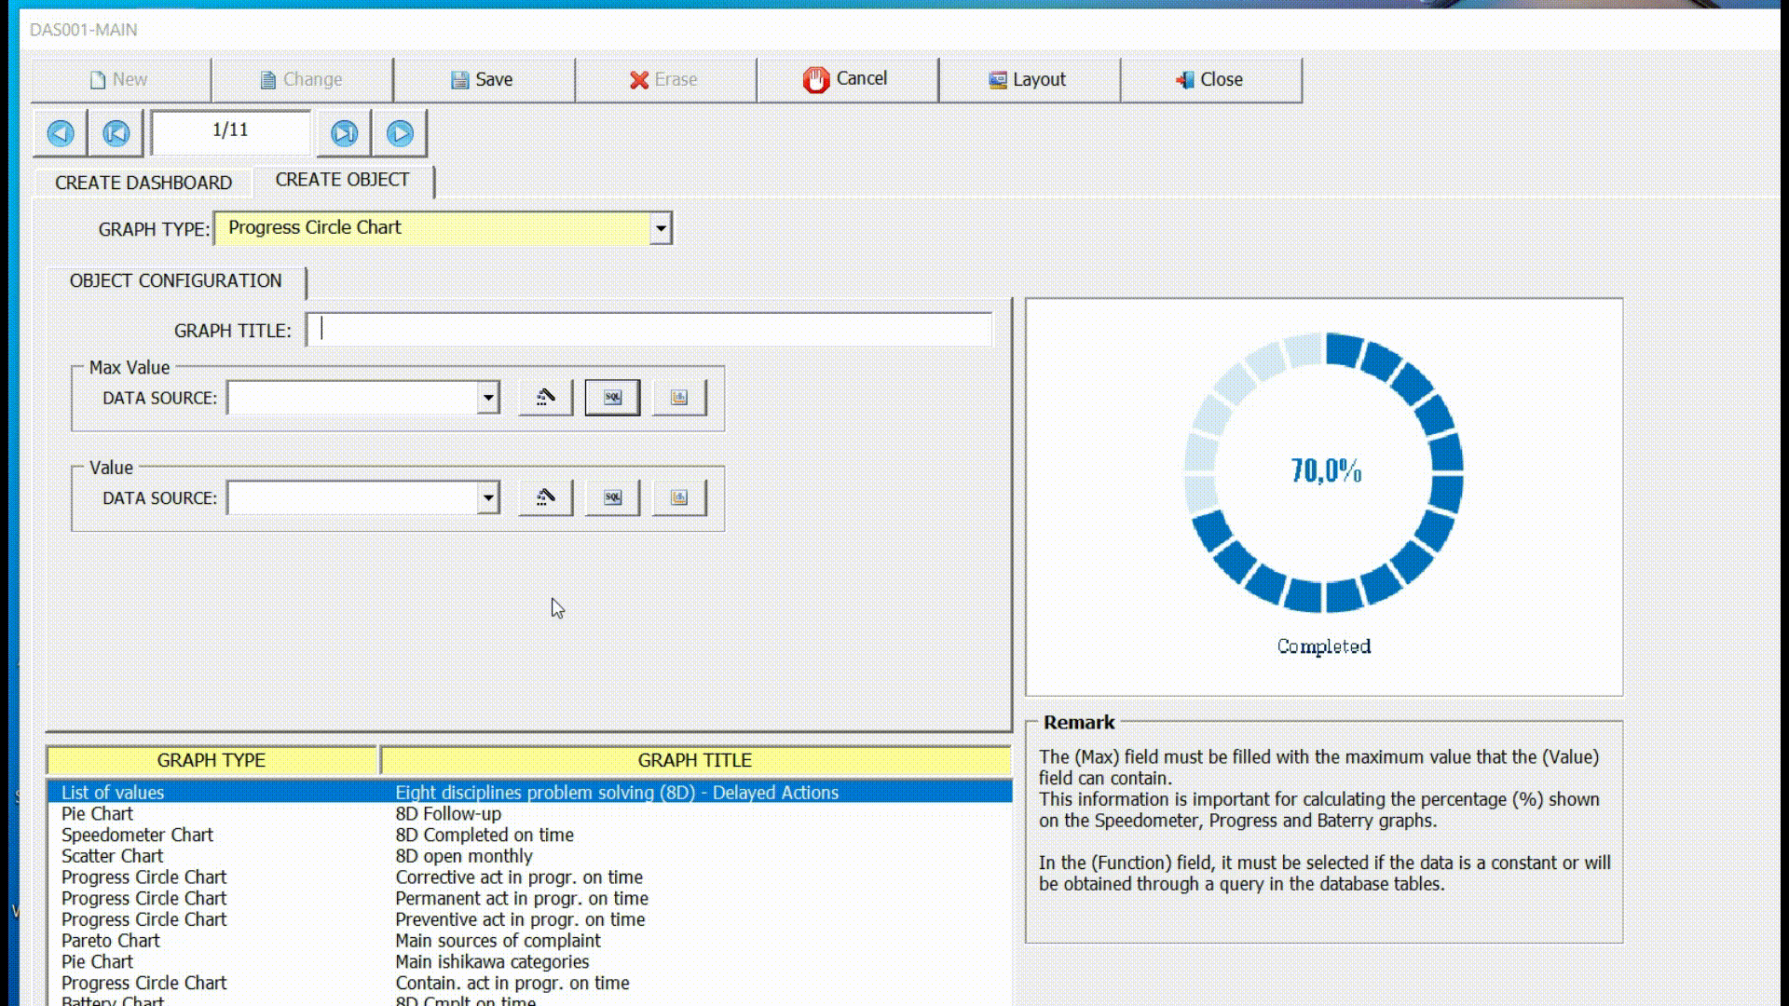Click the Save icon in the toolbar
Screen dimensions: 1789x1006
482,79
